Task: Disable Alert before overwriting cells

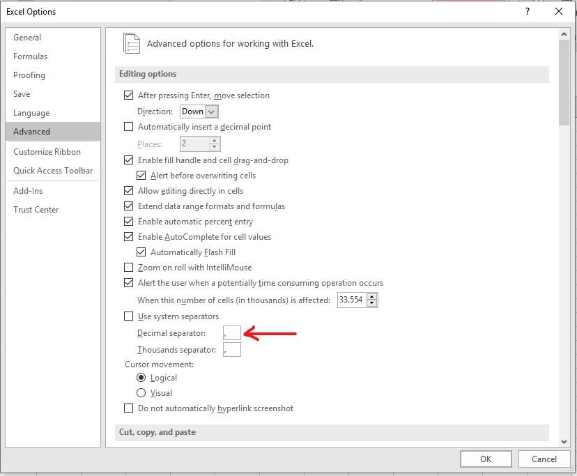Action: (x=143, y=175)
